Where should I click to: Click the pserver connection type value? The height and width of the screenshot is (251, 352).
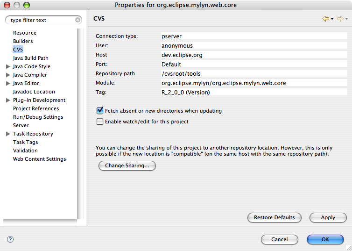(x=254, y=36)
